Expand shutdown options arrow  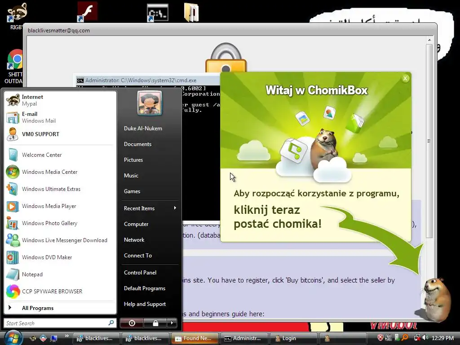[172, 323]
